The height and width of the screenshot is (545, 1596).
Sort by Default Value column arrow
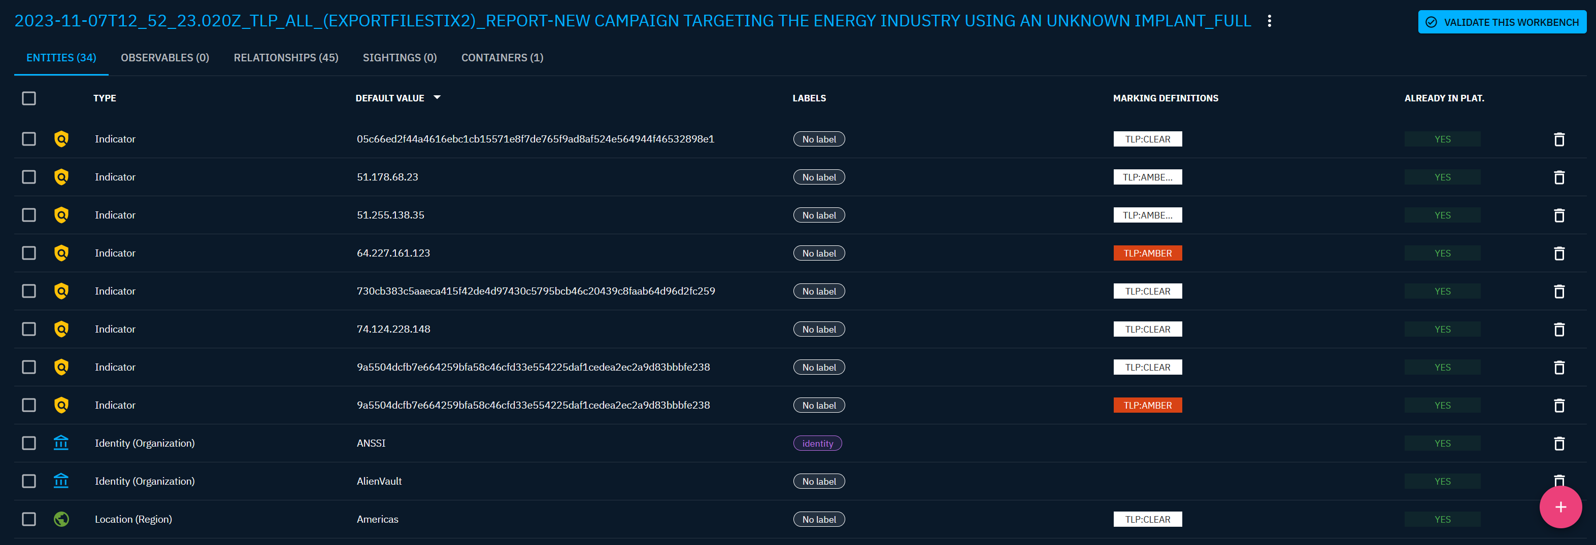(x=437, y=98)
